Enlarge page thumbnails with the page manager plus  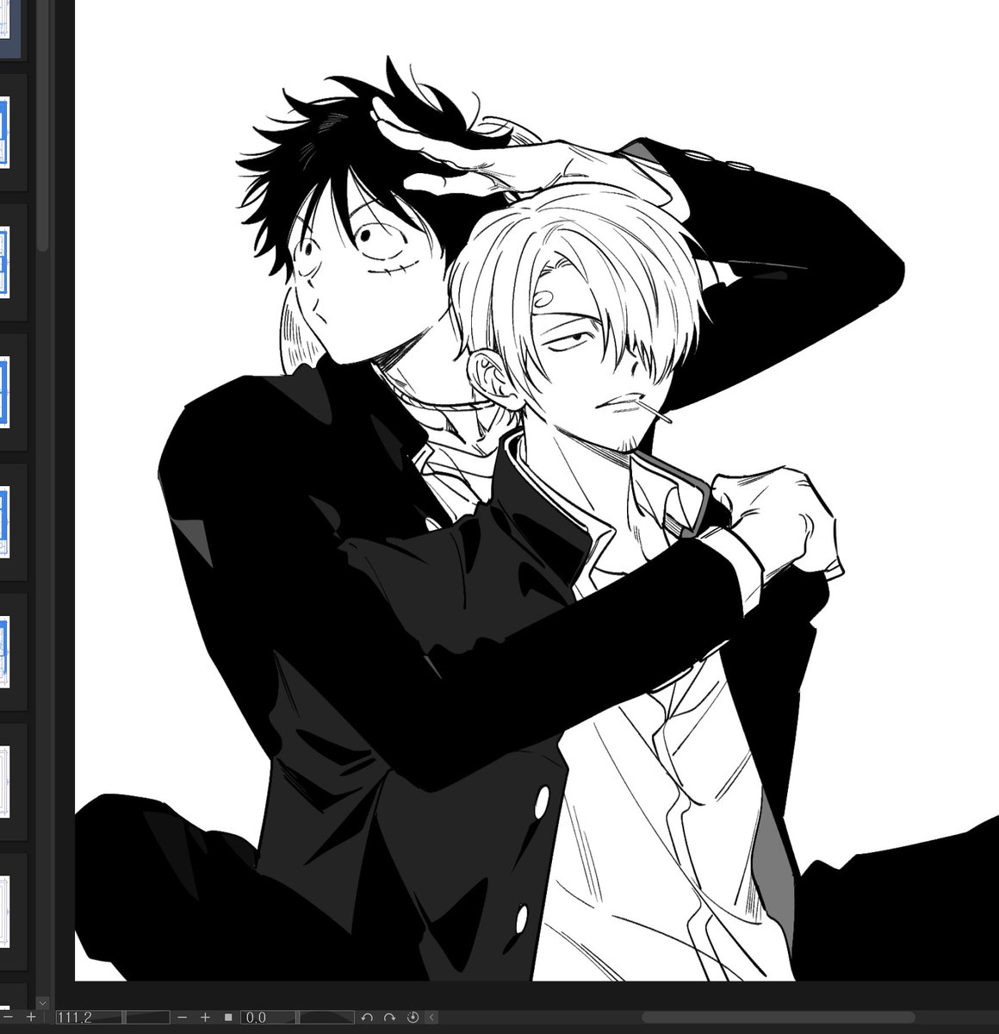31,1018
